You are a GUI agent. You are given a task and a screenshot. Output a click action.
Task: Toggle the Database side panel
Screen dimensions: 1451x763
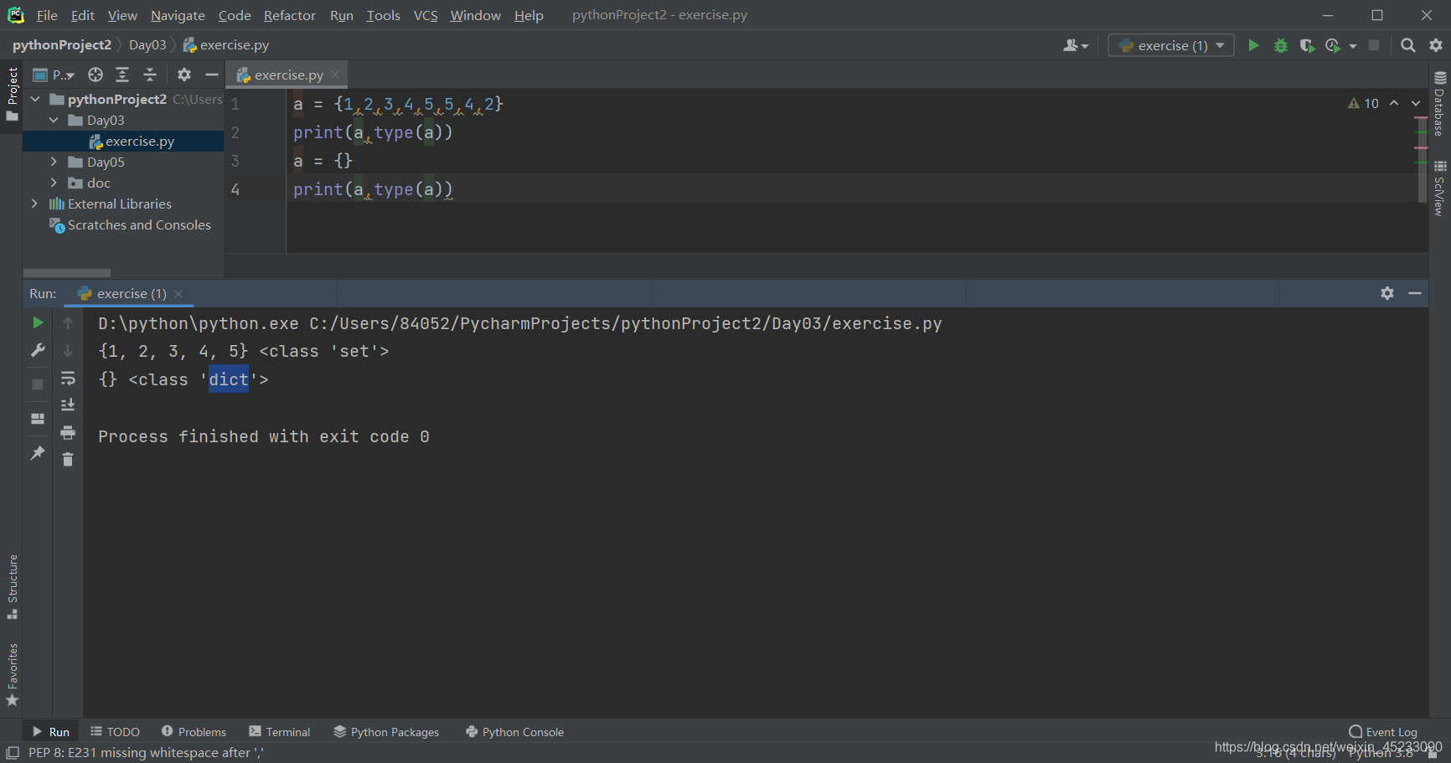click(x=1439, y=105)
